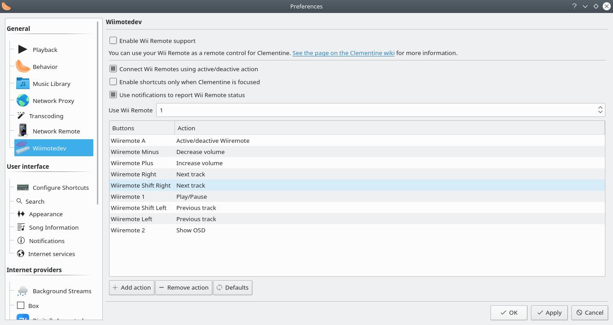This screenshot has height=325, width=613.
Task: Click the Notifications info icon
Action: click(21, 240)
